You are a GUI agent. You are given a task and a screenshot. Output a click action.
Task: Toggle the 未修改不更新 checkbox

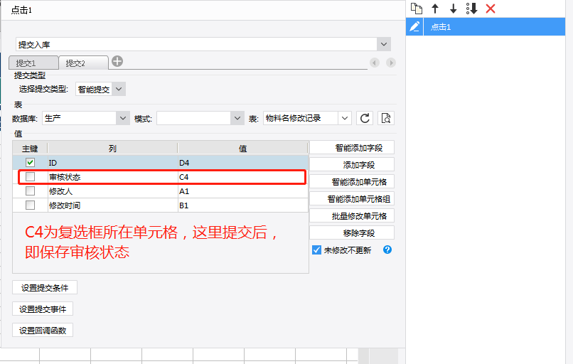317,250
